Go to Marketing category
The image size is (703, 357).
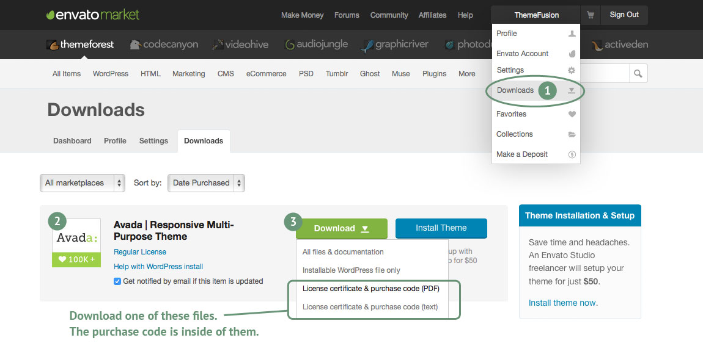click(189, 74)
